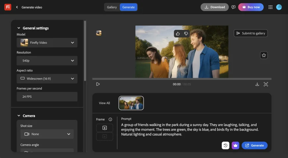This screenshot has height=158, width=288.
Task: Click the thumbs up icon on video
Action: point(178,33)
